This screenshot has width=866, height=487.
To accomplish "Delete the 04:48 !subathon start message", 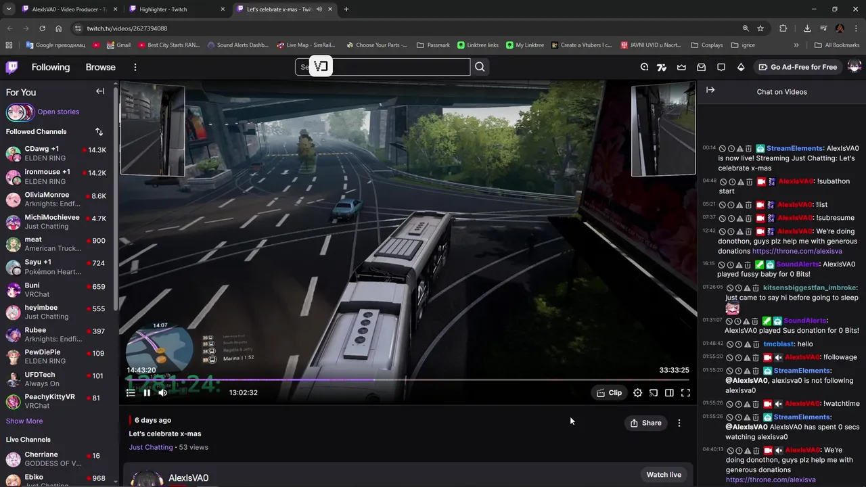I will coord(749,181).
